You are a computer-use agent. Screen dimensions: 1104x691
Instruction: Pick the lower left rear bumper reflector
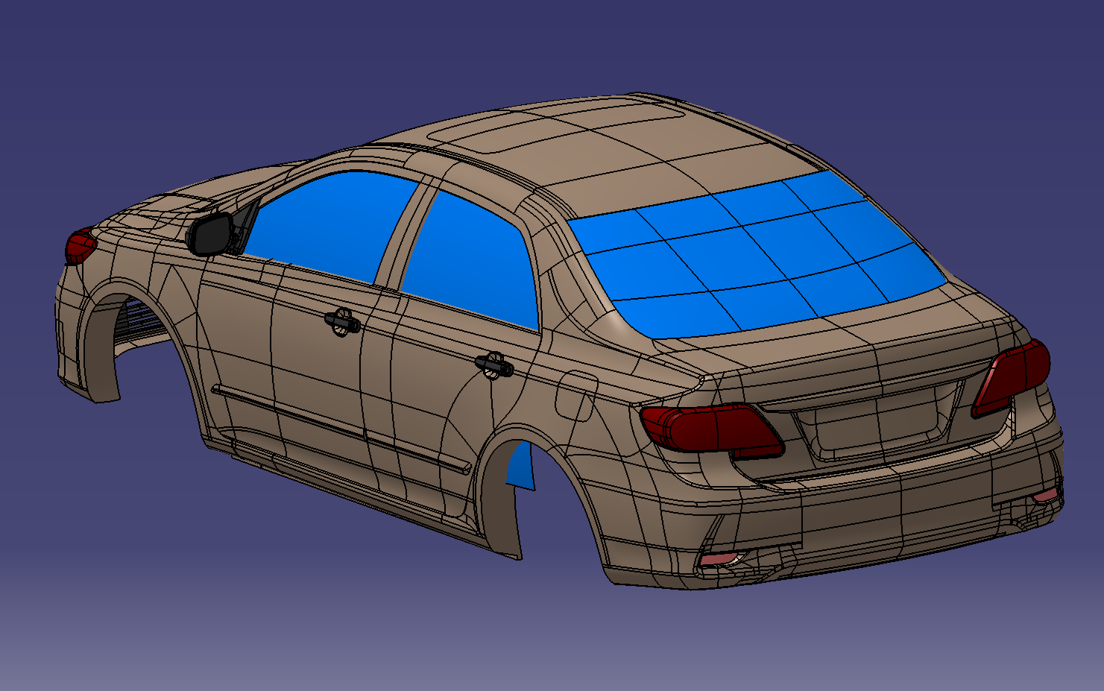point(719,559)
